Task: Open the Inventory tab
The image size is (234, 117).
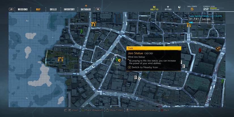Action: [69, 9]
